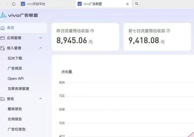Viewport: 194px width, 137px height.
Task: Open 广告预览 page
Action: (15, 68)
